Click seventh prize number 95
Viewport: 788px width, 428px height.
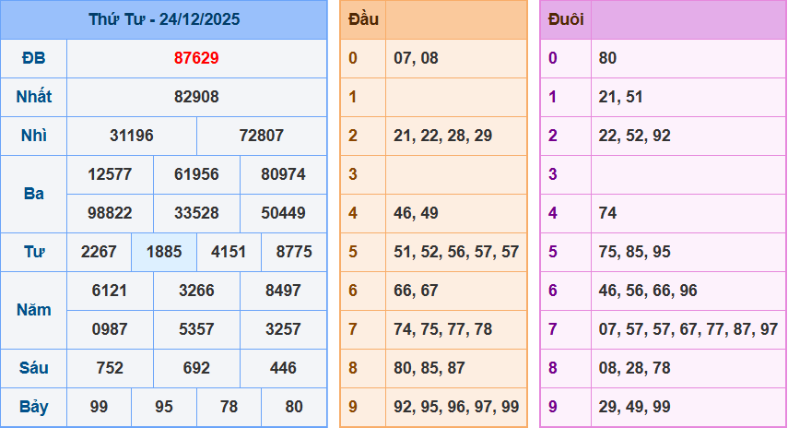pyautogui.click(x=163, y=407)
